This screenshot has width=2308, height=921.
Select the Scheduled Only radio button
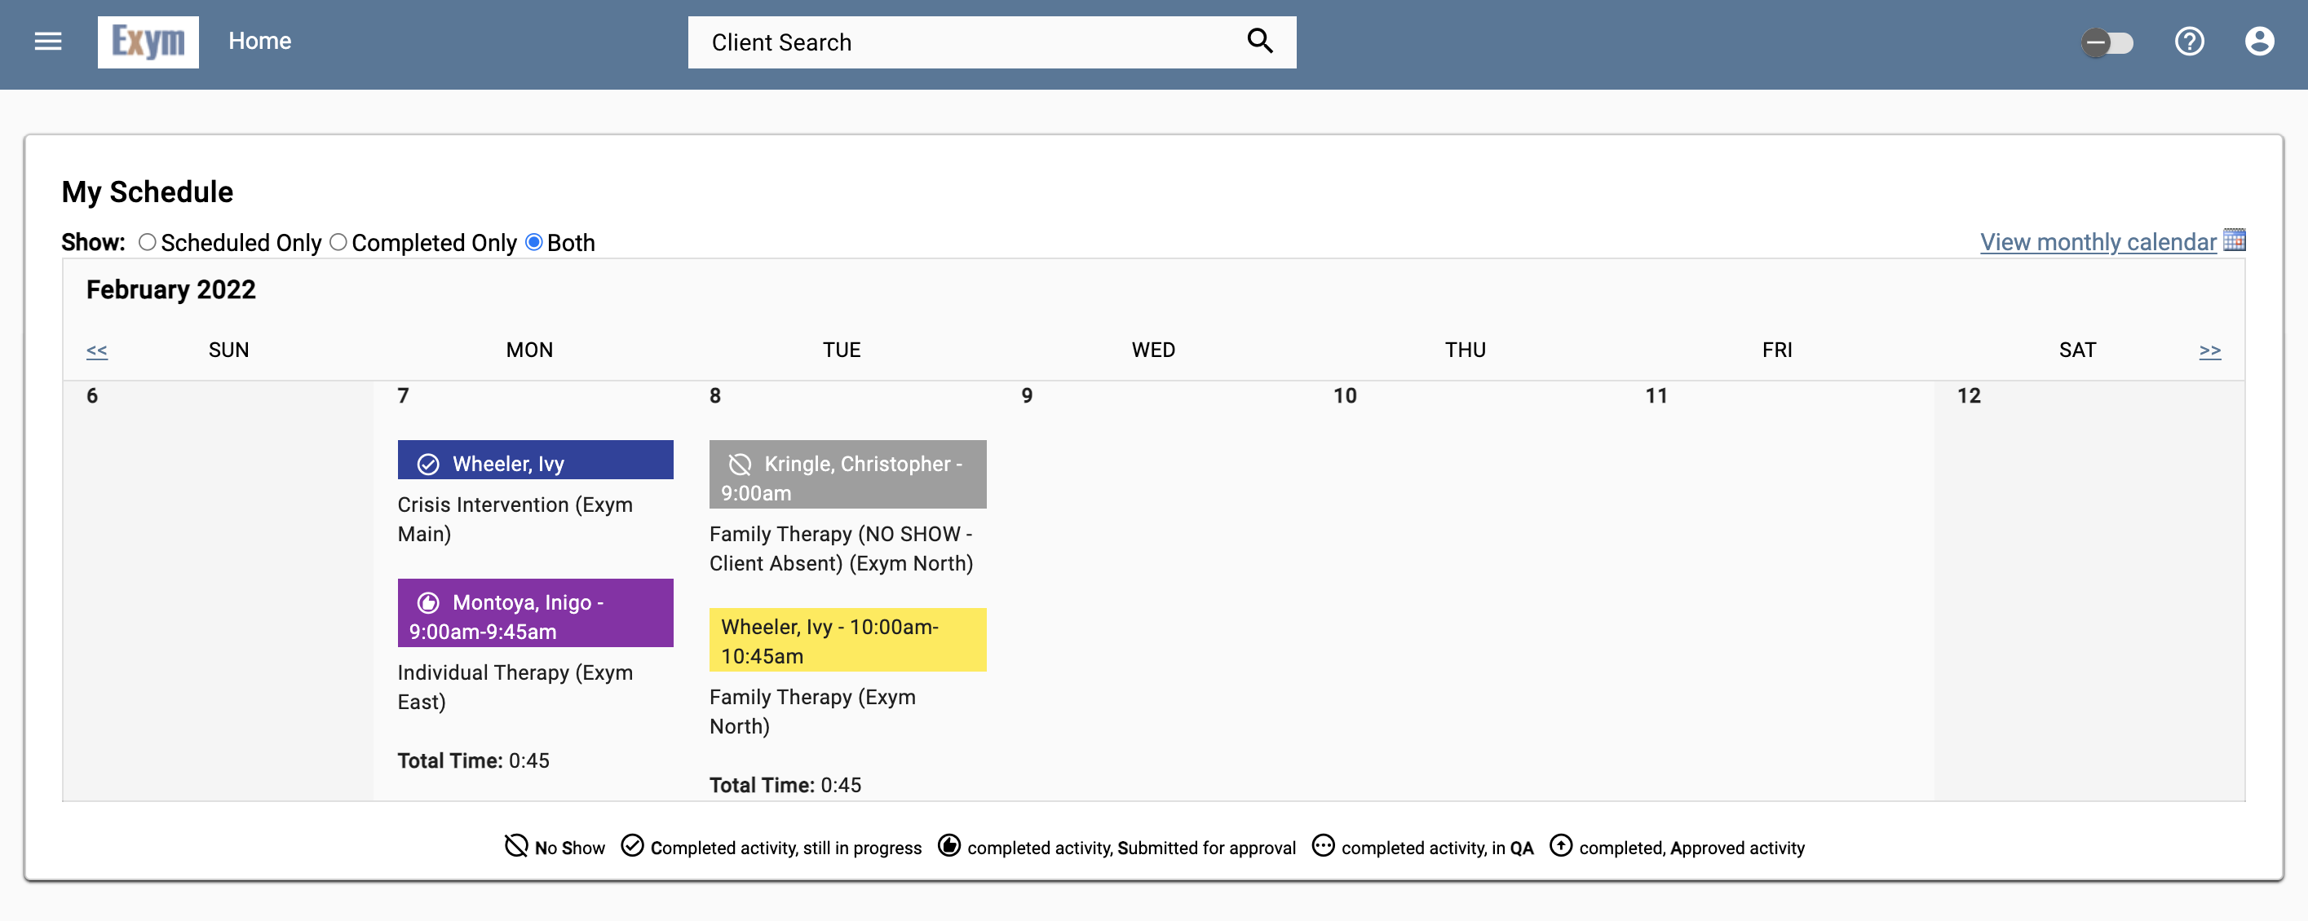click(148, 242)
